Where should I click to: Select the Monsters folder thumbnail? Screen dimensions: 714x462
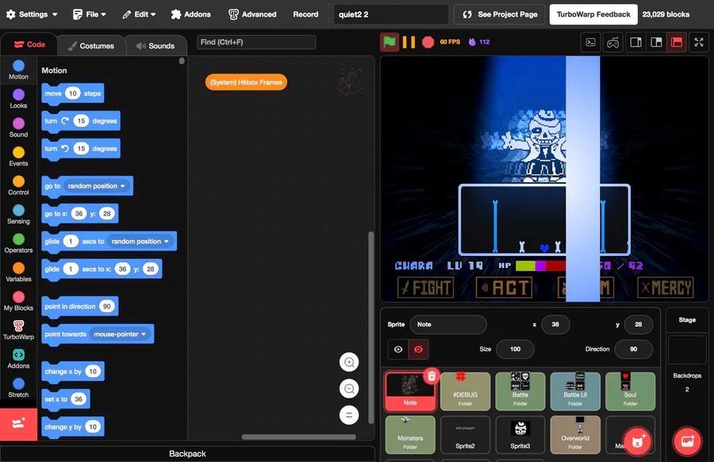(410, 435)
